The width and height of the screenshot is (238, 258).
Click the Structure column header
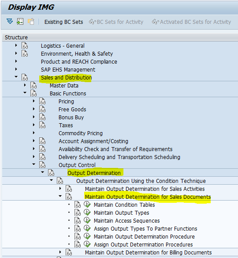click(120, 38)
